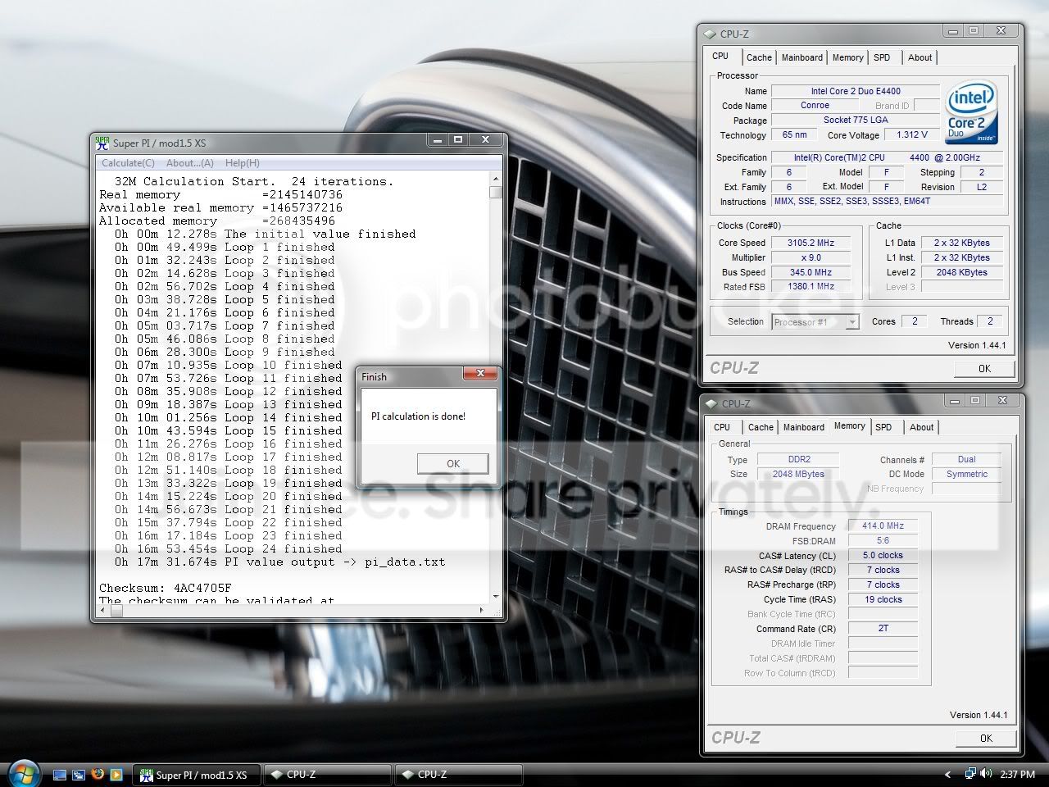
Task: Click OK in the CPU-Z Memory window
Action: click(x=986, y=739)
